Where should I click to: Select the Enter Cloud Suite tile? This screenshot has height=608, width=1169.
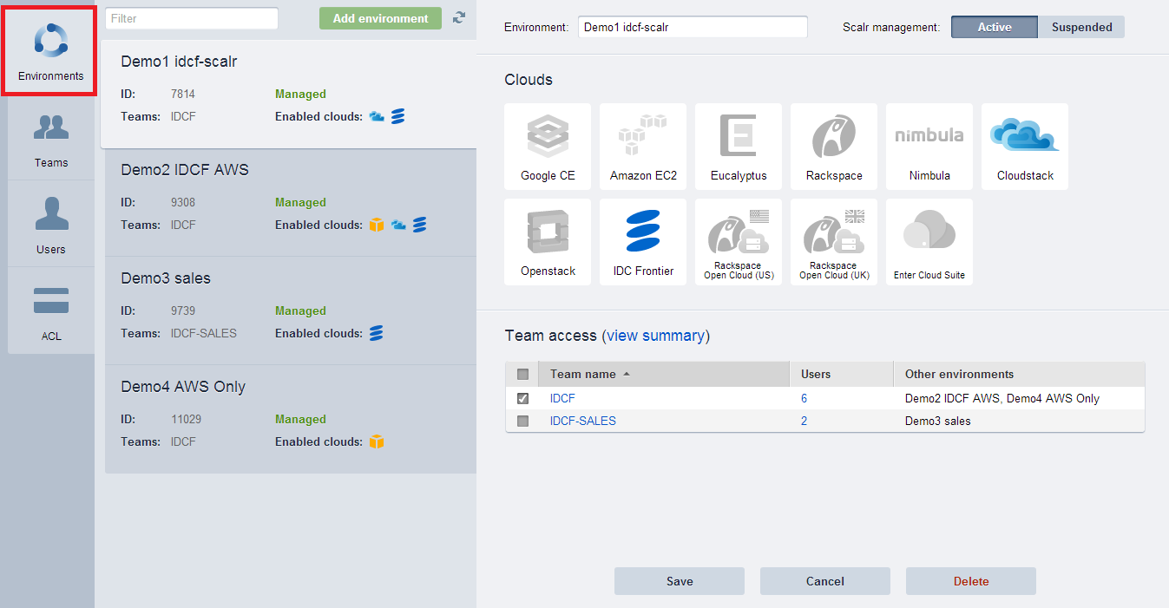[929, 242]
